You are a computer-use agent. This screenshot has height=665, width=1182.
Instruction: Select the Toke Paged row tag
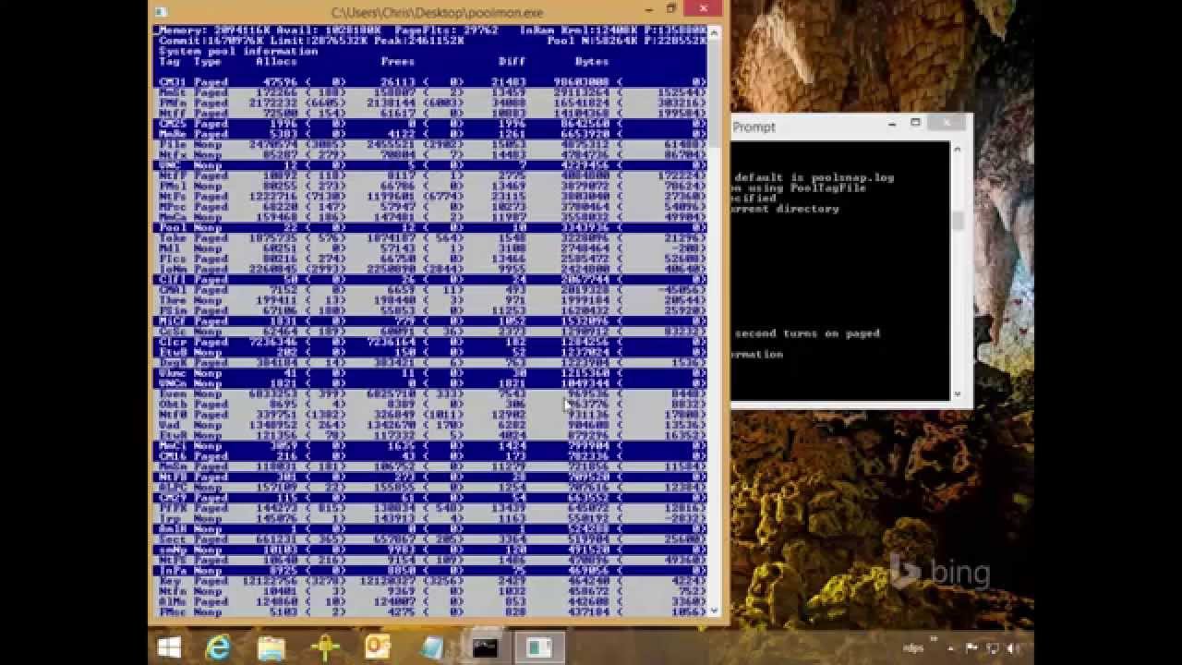coord(173,238)
